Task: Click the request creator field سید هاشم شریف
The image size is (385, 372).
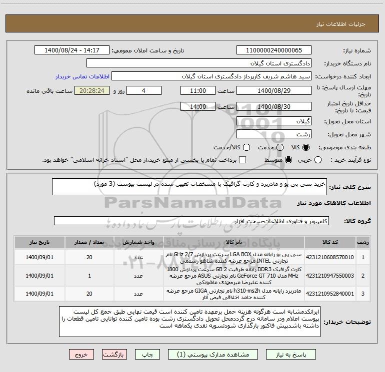Action: click(211, 76)
